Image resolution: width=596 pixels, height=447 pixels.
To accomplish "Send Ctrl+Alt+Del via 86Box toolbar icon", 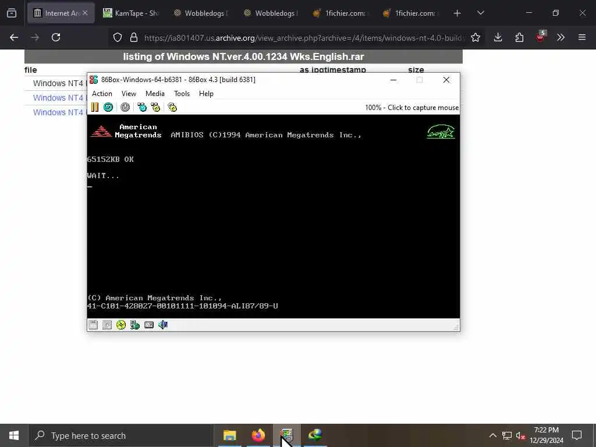I will [x=142, y=108].
